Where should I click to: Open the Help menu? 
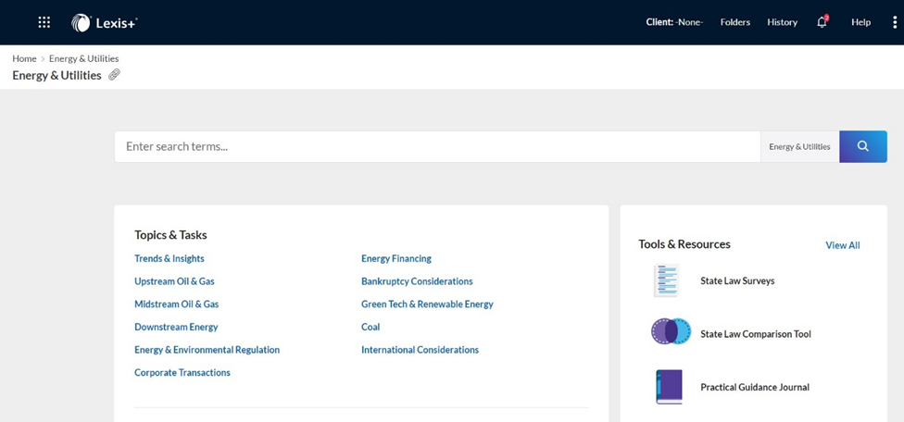[x=860, y=22]
